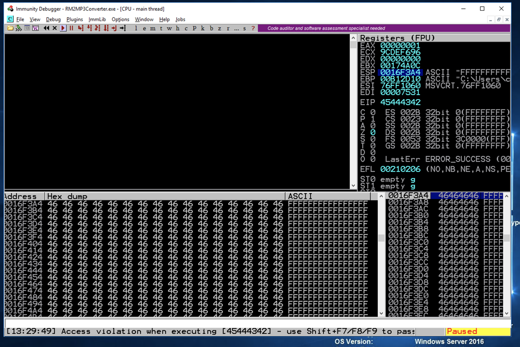Show Threads with the 't' icon

(x=161, y=28)
